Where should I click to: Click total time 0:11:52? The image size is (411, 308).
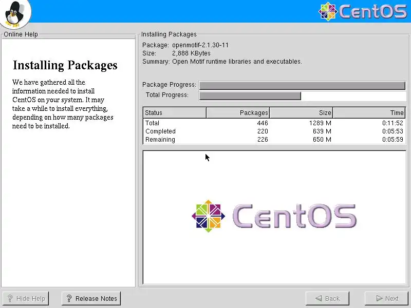[x=393, y=123]
